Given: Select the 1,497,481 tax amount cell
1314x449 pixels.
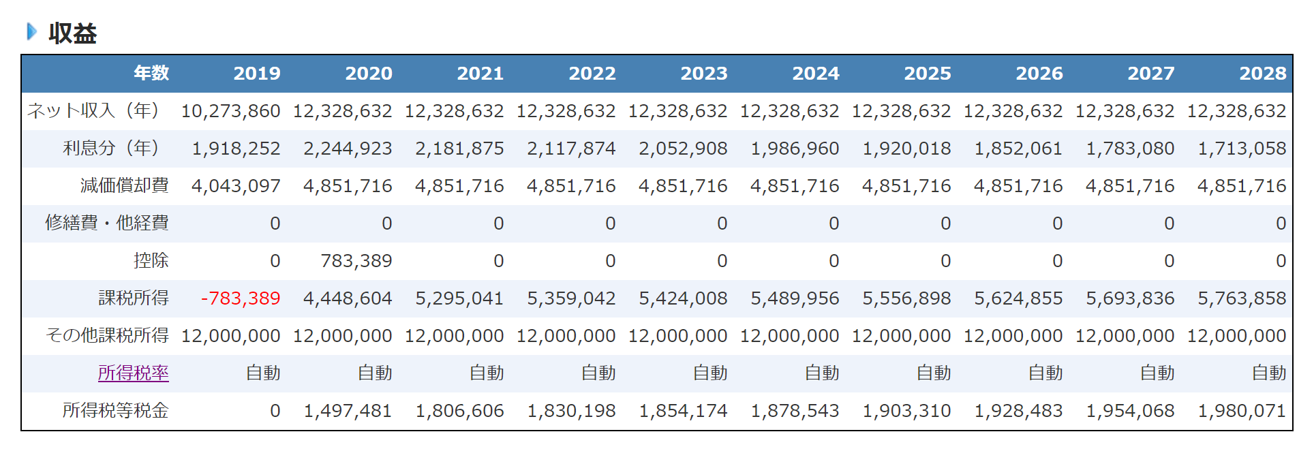Looking at the screenshot, I should click(x=348, y=411).
